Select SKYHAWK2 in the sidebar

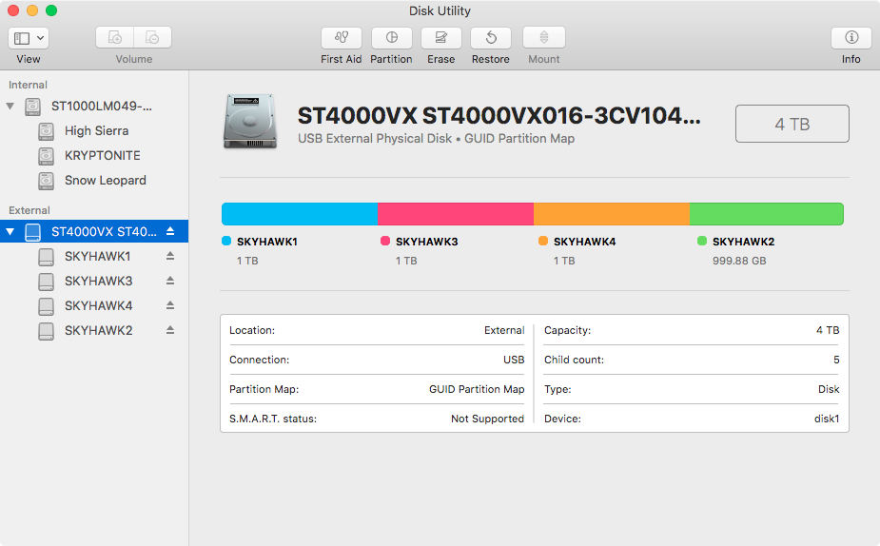pos(94,330)
